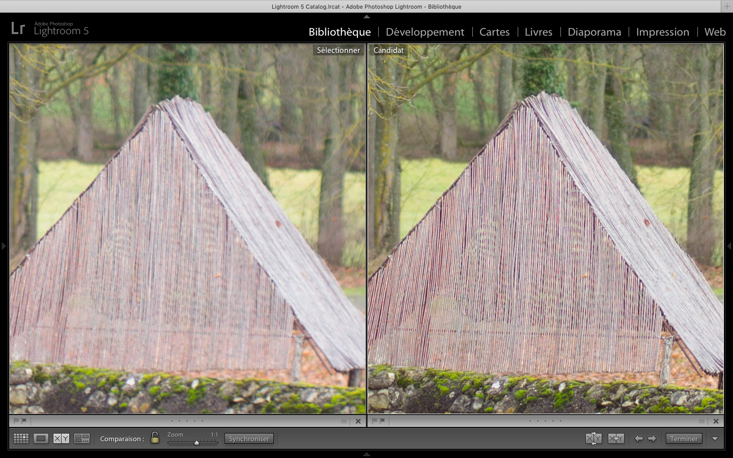Screen dimensions: 733x458
Task: Flag the Sélectionner photo as picked
Action: click(16, 421)
